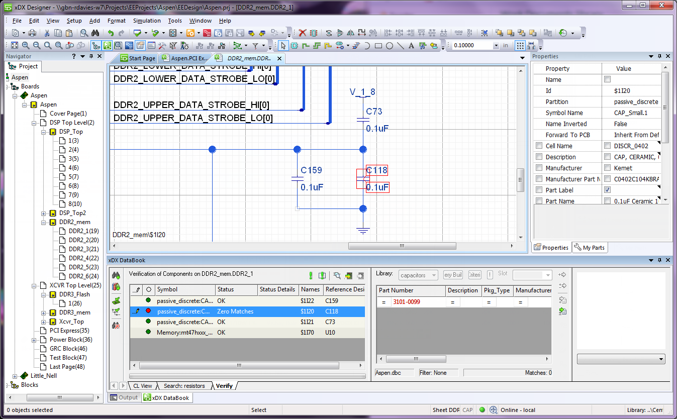
Task: Enable the Manufacturer property checkbox
Action: pos(539,168)
